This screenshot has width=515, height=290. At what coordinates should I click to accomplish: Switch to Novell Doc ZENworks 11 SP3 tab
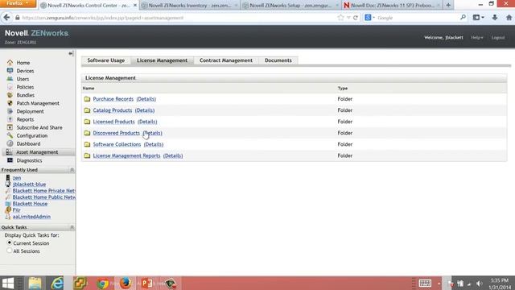(392, 6)
